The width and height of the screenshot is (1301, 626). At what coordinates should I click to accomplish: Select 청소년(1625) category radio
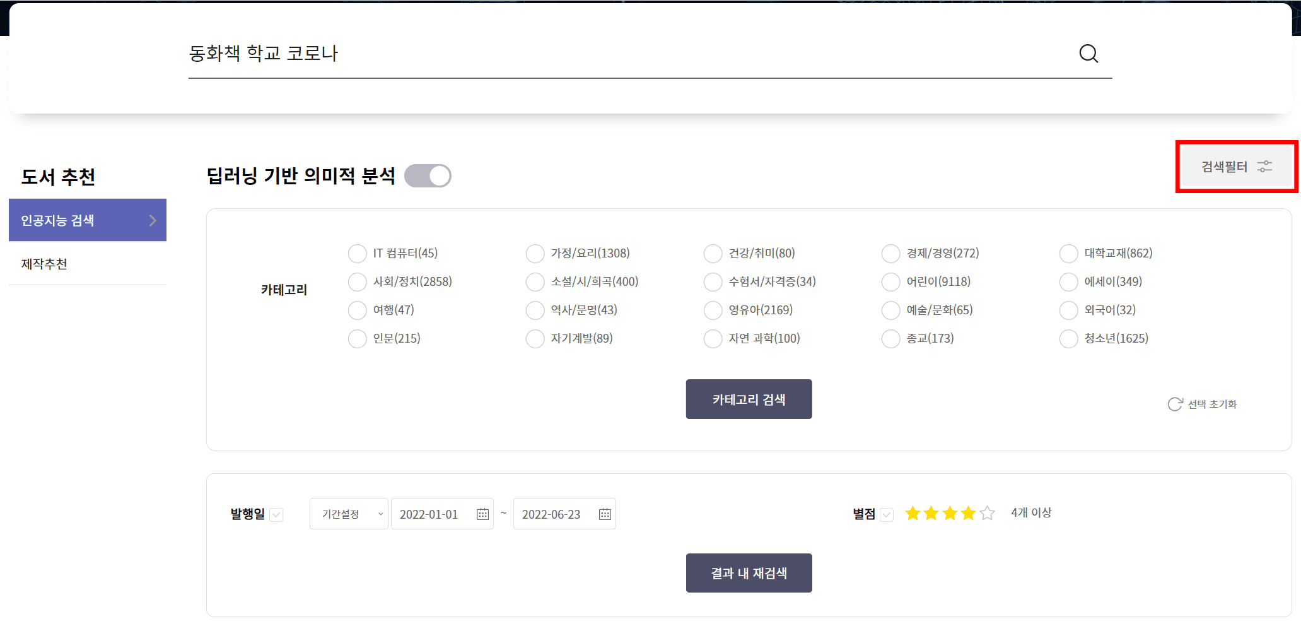click(1069, 339)
